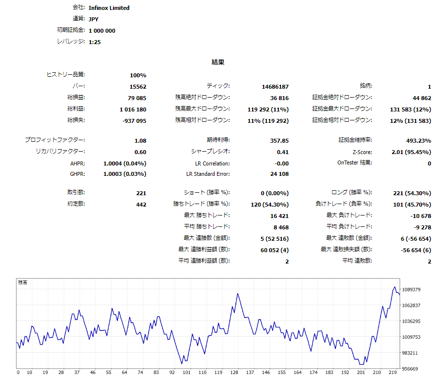
Task: Click the Z-Score value 2.01 (95.45%)
Action: pyautogui.click(x=411, y=152)
